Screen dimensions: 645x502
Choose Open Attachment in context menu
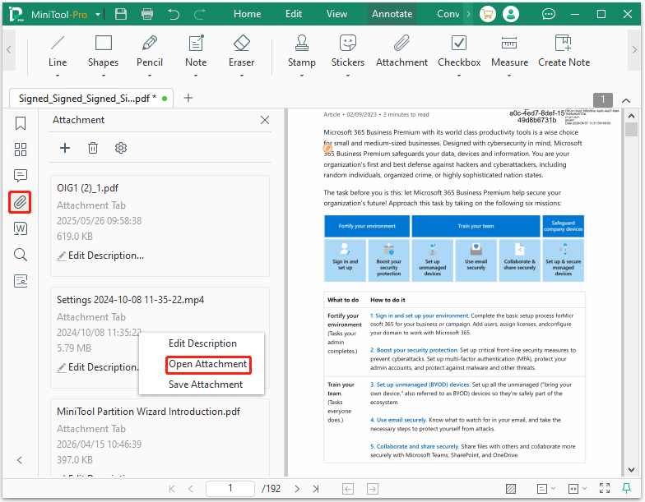[207, 364]
